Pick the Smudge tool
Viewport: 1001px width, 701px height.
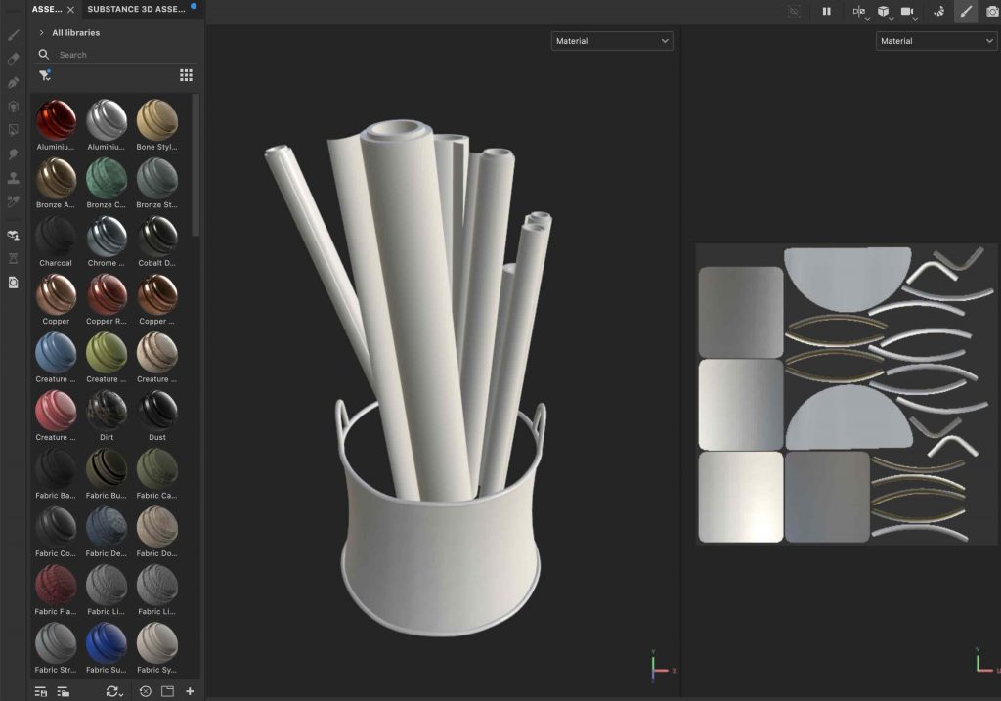(14, 154)
